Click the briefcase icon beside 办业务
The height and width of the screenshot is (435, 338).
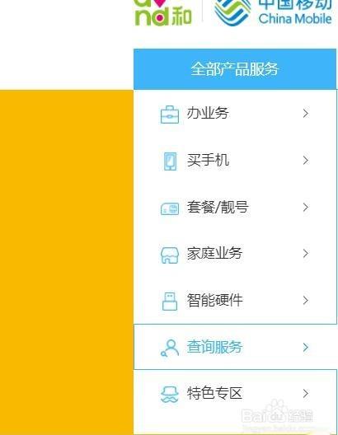point(170,114)
